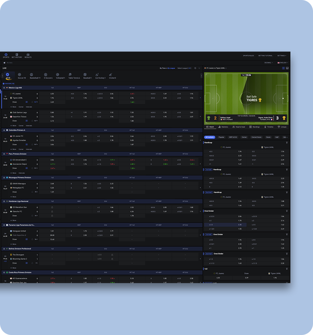The image size is (313, 335).
Task: Open Bet History from the top bar
Action: pos(17,56)
